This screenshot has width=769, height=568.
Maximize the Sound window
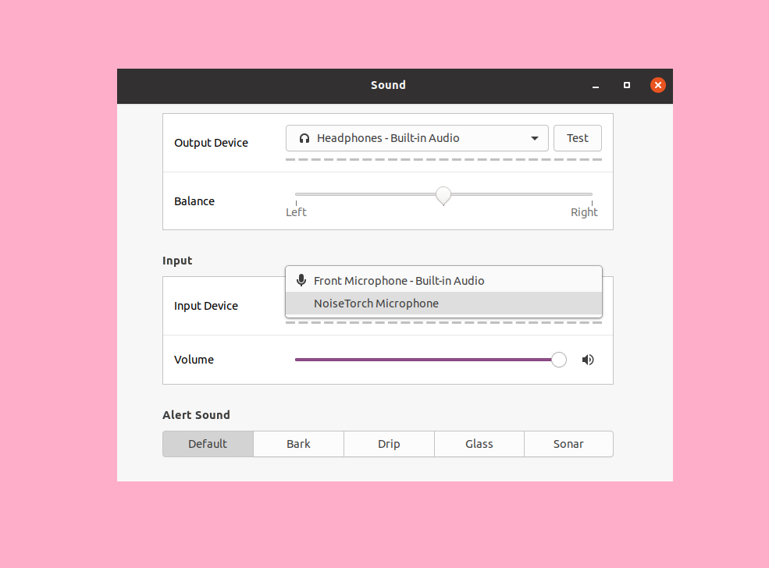(x=627, y=85)
